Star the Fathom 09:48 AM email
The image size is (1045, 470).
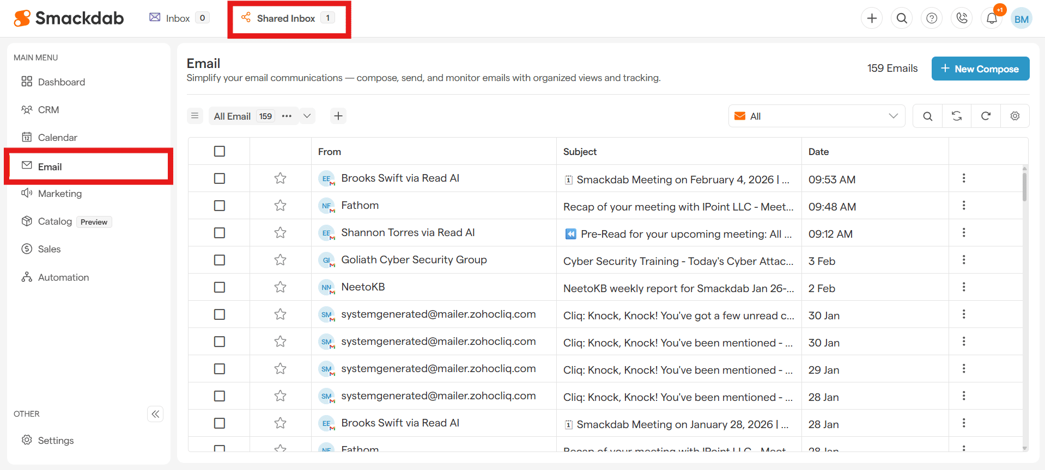click(280, 206)
